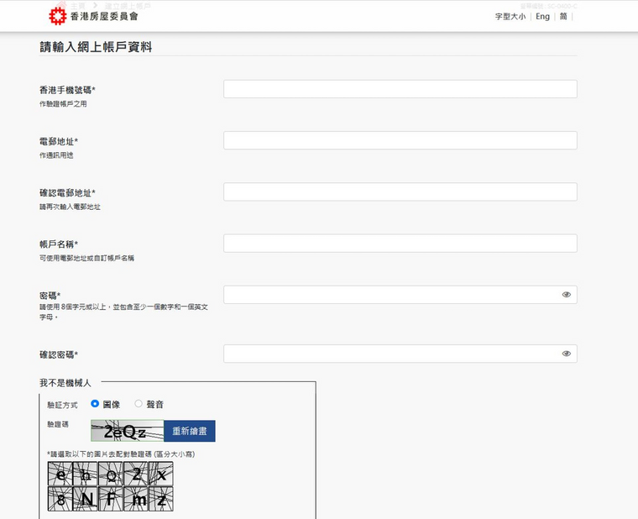Pick the captcha tile showing 'F'
Screen dimensions: 638x519
point(111,499)
